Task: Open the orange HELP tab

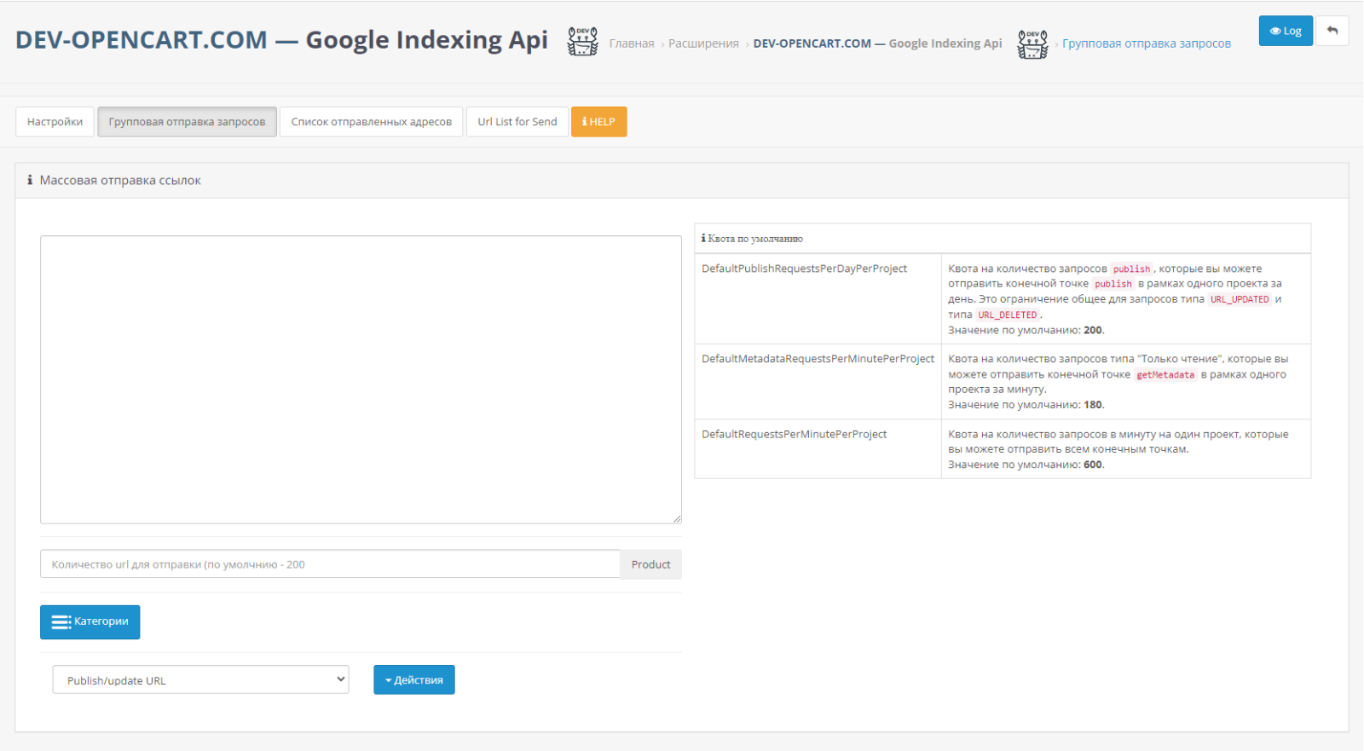Action: (598, 122)
